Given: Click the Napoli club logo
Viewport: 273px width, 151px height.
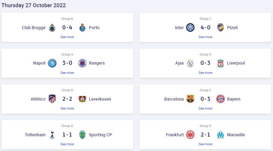Looking at the screenshot, I should pyautogui.click(x=52, y=63).
